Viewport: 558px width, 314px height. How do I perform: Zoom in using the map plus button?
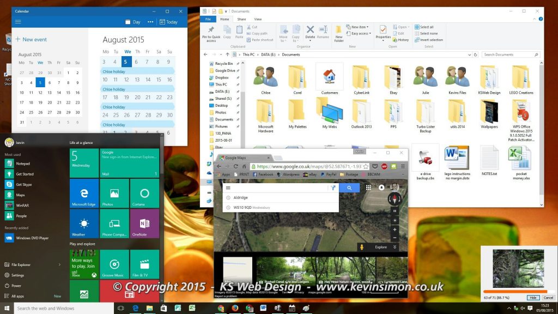[x=395, y=230]
